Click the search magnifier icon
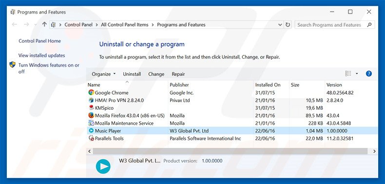This screenshot has width=385, height=184. point(369,25)
